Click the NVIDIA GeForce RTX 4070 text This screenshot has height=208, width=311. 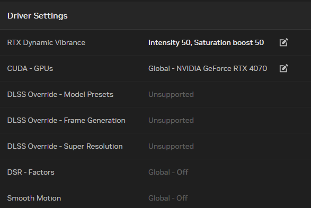click(x=222, y=69)
